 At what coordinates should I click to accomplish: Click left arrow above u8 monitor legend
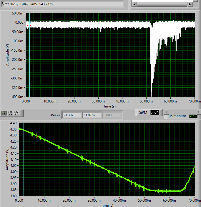click(x=166, y=112)
